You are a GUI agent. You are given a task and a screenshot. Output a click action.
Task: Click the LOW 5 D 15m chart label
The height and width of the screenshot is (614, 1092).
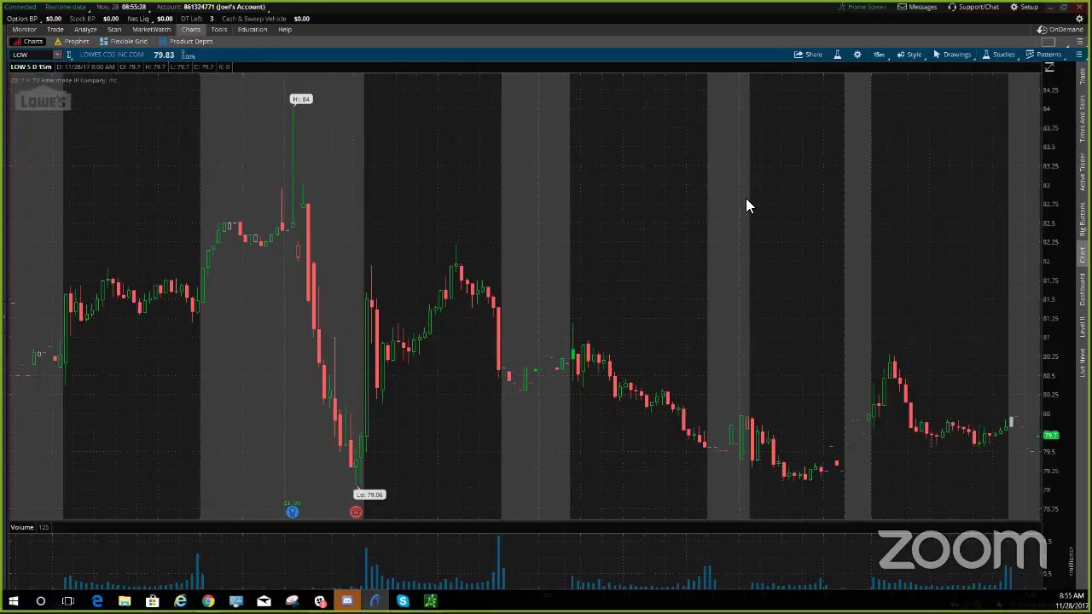coord(32,67)
